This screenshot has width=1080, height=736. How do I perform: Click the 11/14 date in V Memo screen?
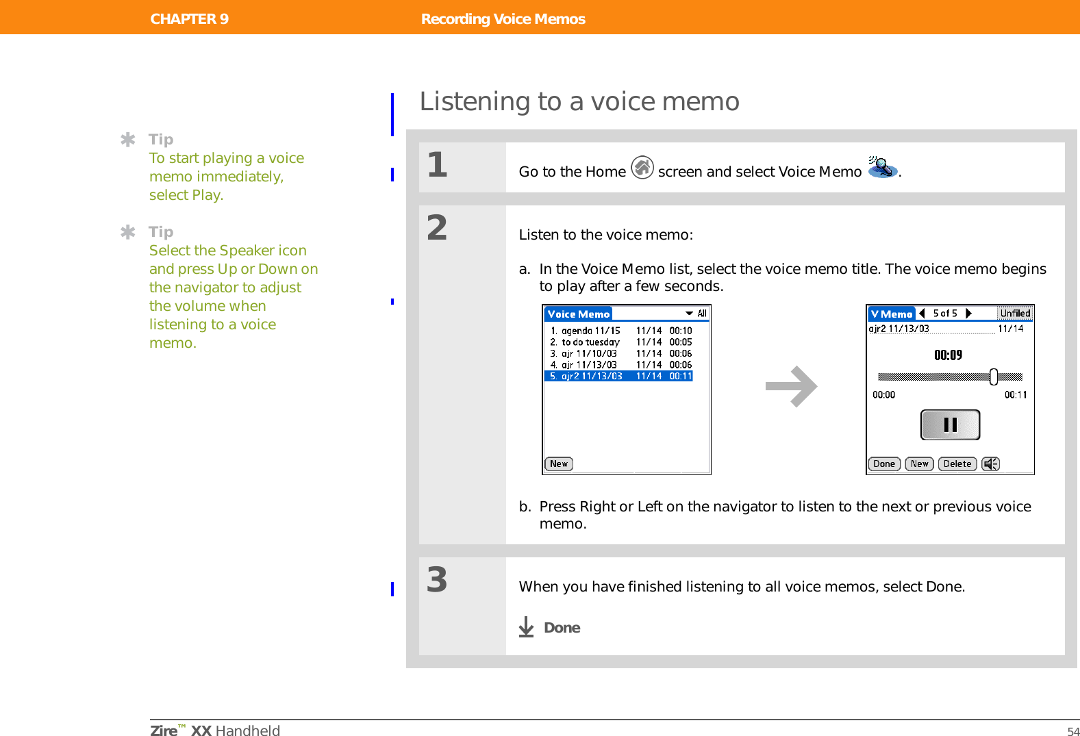coord(1011,329)
